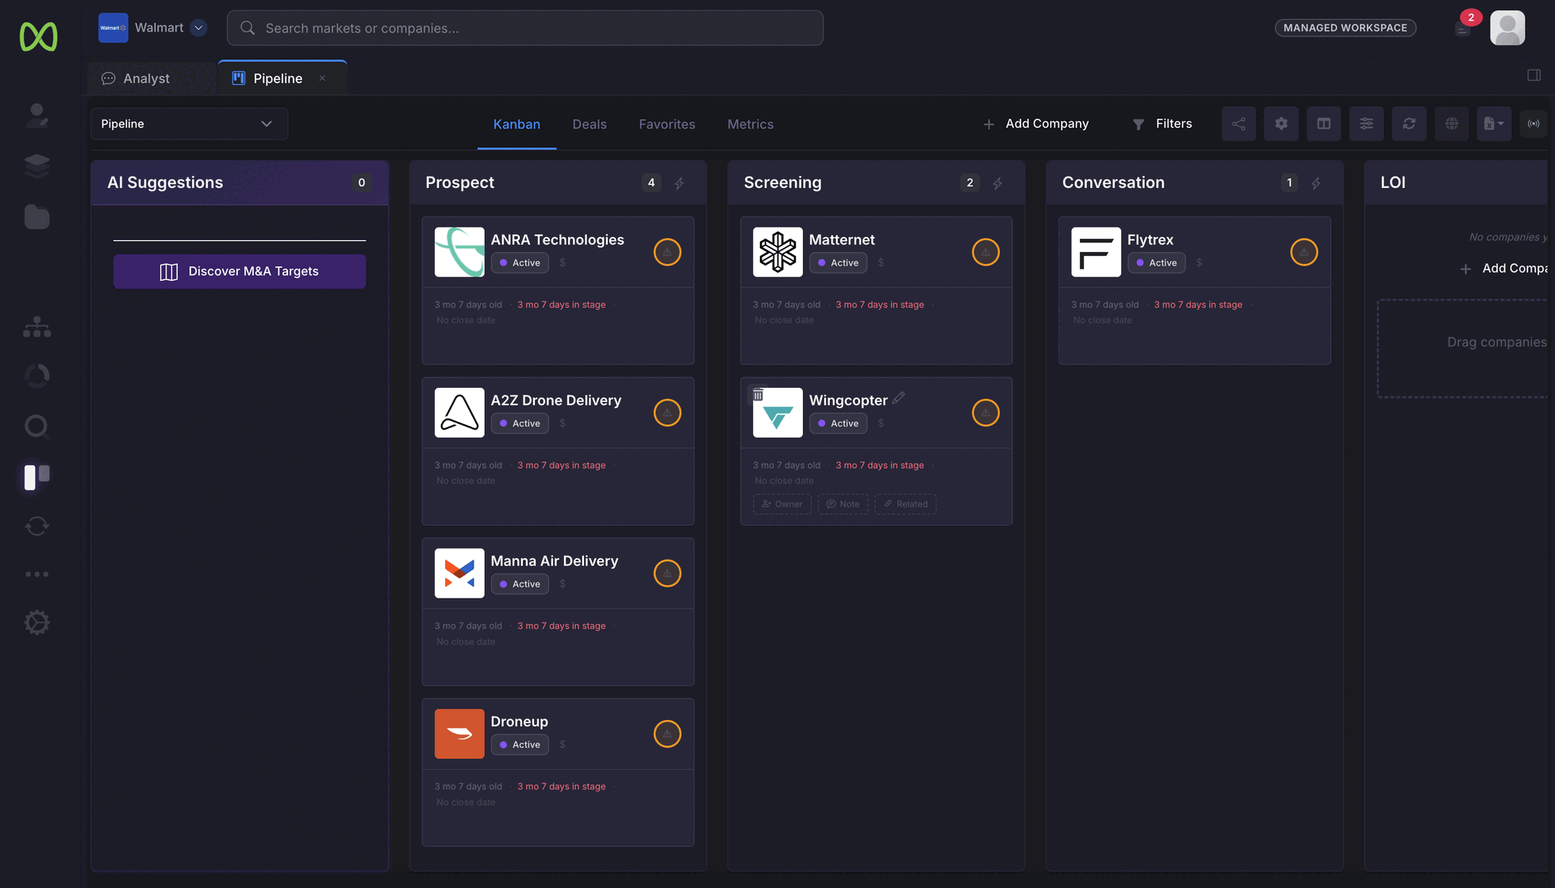Click the warning circle on ANRA Technologies card
This screenshot has height=888, width=1555.
(x=667, y=252)
